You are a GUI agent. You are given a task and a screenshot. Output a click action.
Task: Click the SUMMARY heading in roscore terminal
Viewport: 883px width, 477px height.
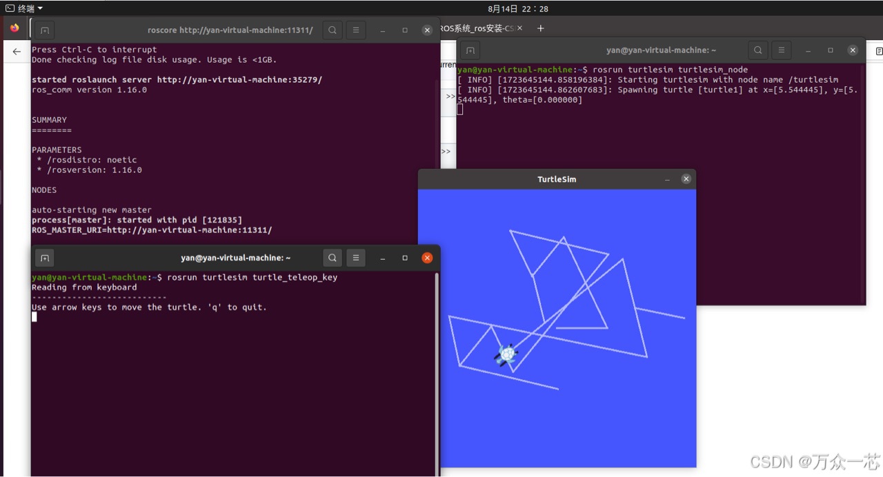[x=49, y=120]
